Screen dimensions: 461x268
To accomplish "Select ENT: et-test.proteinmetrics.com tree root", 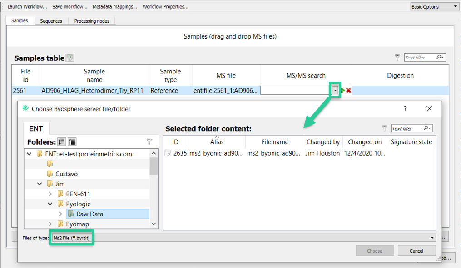I will pos(89,154).
